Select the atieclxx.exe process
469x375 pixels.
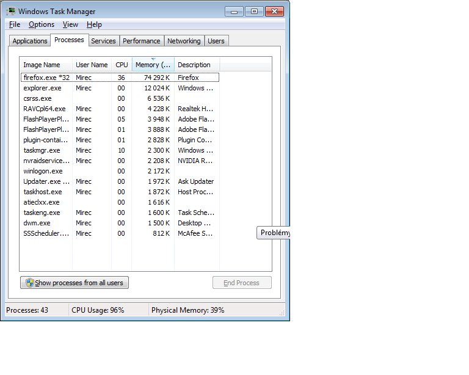click(x=120, y=202)
